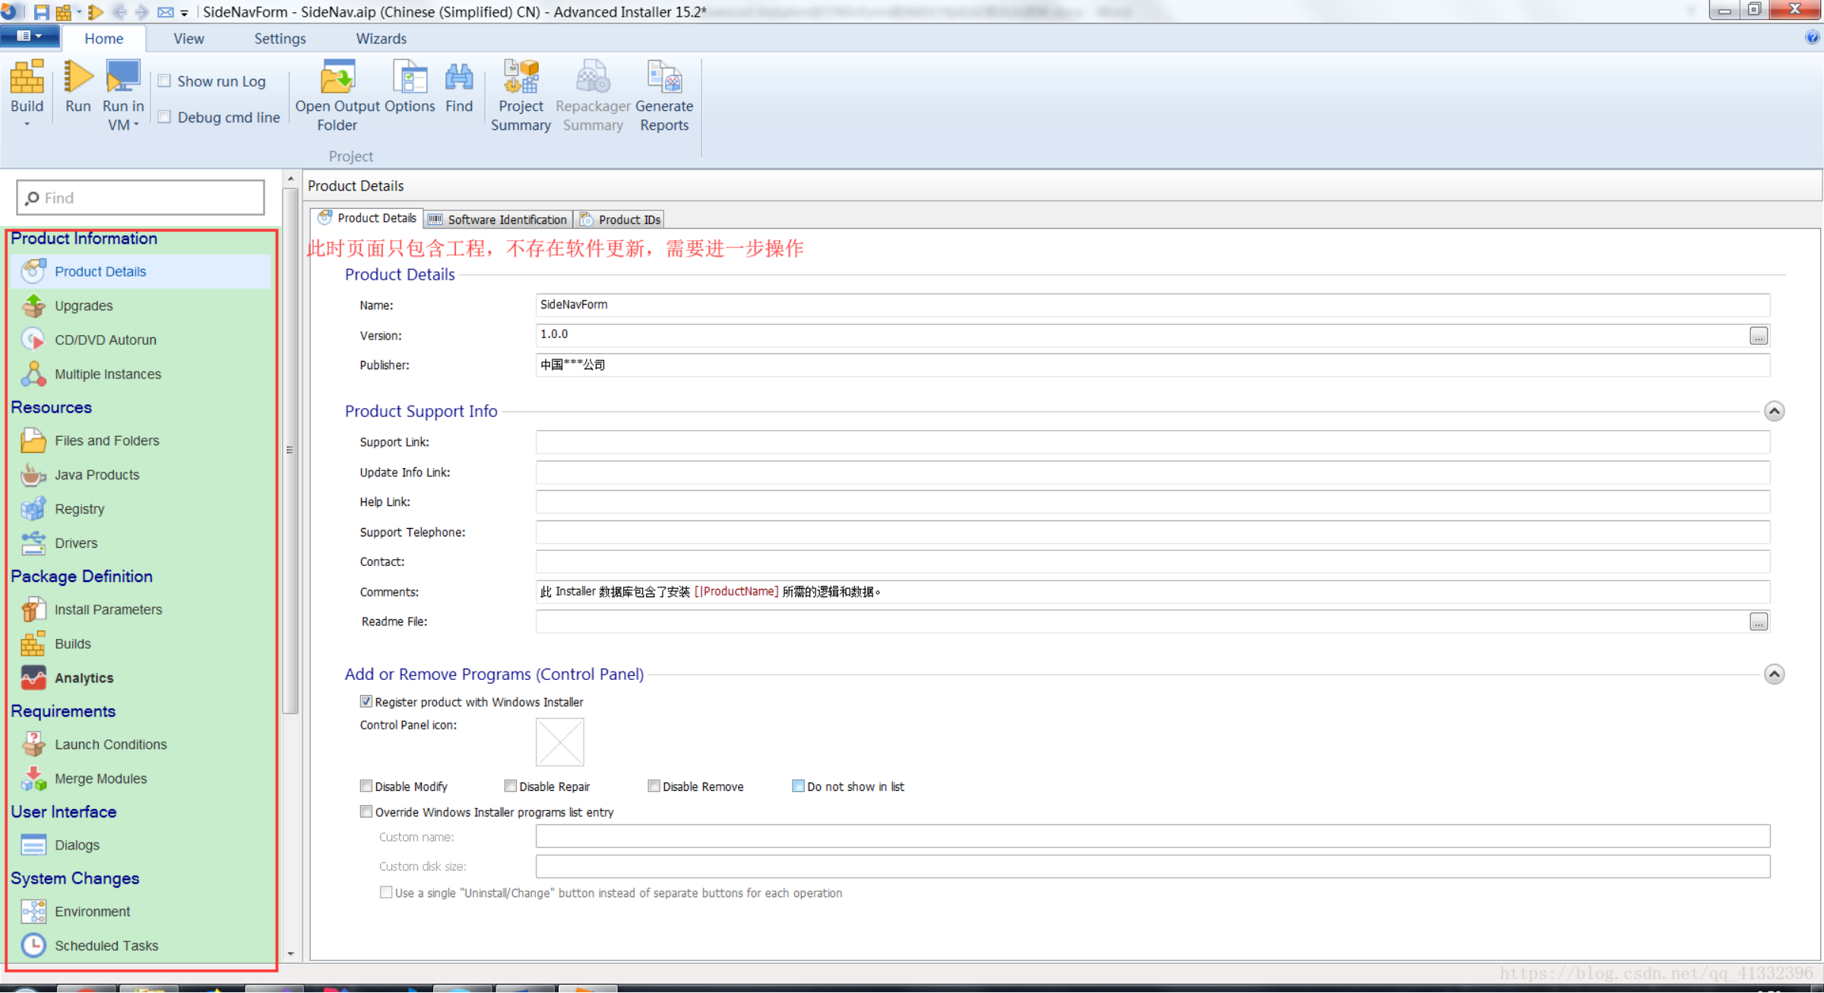Select Upgrades in the sidebar
The height and width of the screenshot is (993, 1824).
click(x=84, y=306)
